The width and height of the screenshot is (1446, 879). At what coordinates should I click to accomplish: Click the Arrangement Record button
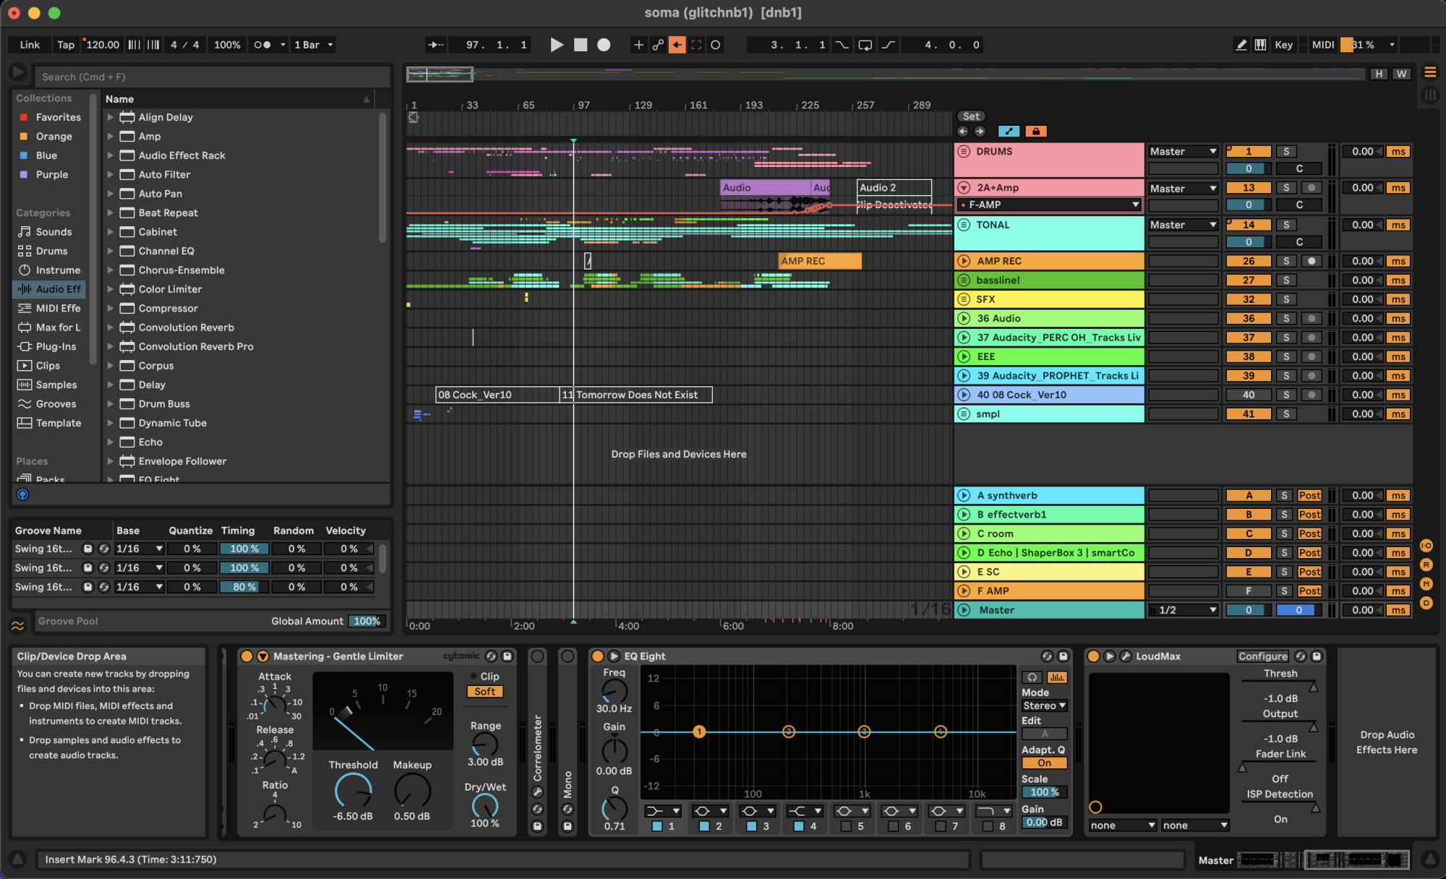[x=604, y=45]
